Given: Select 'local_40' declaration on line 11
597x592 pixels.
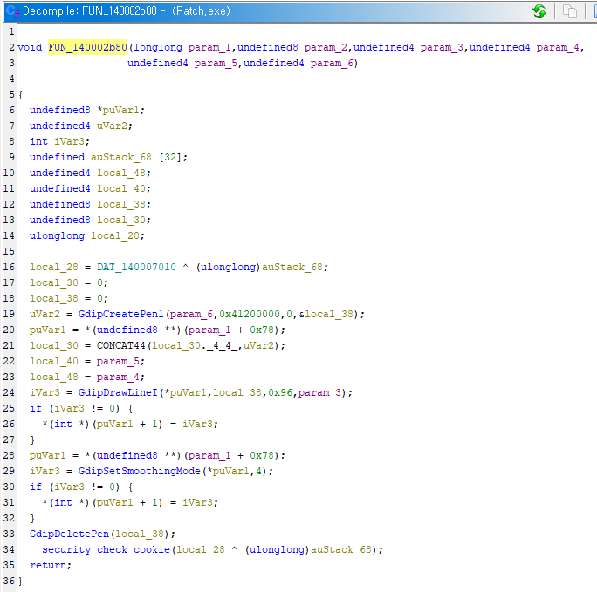Looking at the screenshot, I should point(121,188).
